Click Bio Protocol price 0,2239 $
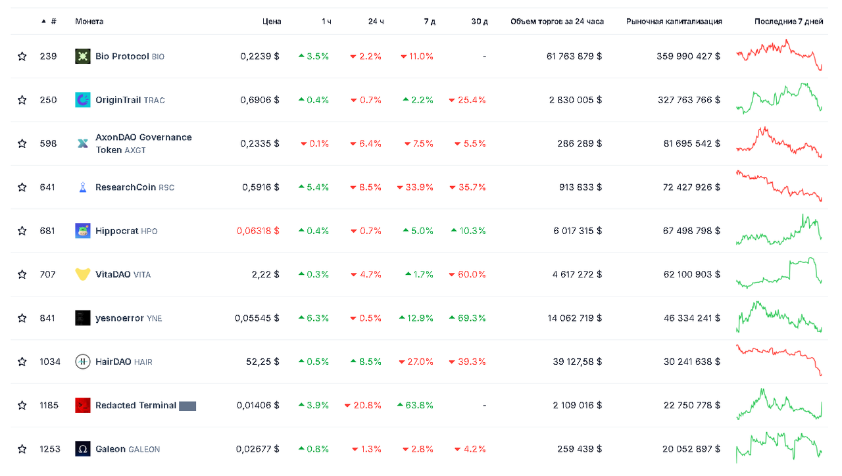This screenshot has width=842, height=476. [260, 57]
